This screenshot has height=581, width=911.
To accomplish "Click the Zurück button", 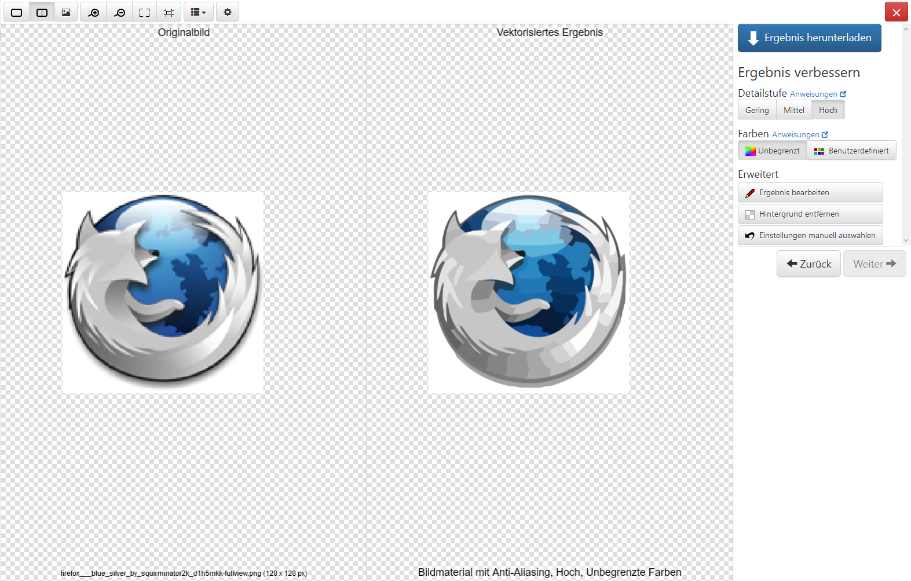I will [808, 264].
